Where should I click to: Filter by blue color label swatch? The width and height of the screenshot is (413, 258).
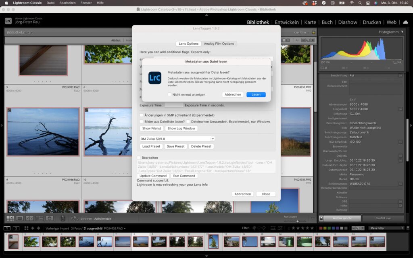pos(334,228)
